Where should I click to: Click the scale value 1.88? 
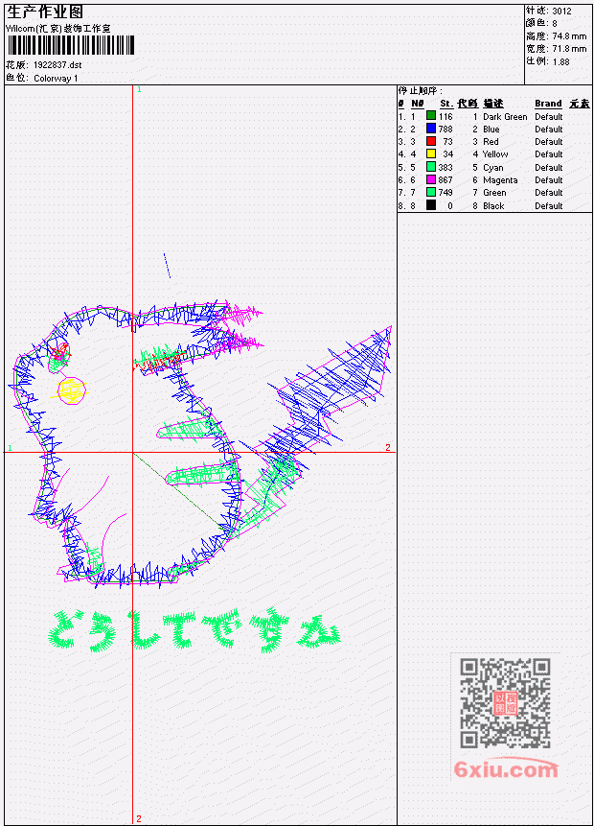560,61
